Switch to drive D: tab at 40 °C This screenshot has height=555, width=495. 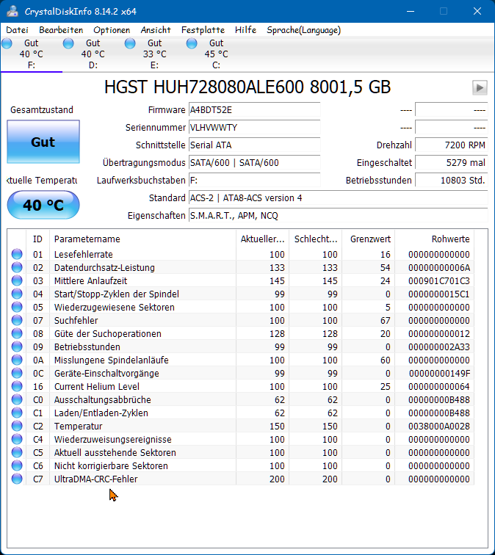(93, 54)
